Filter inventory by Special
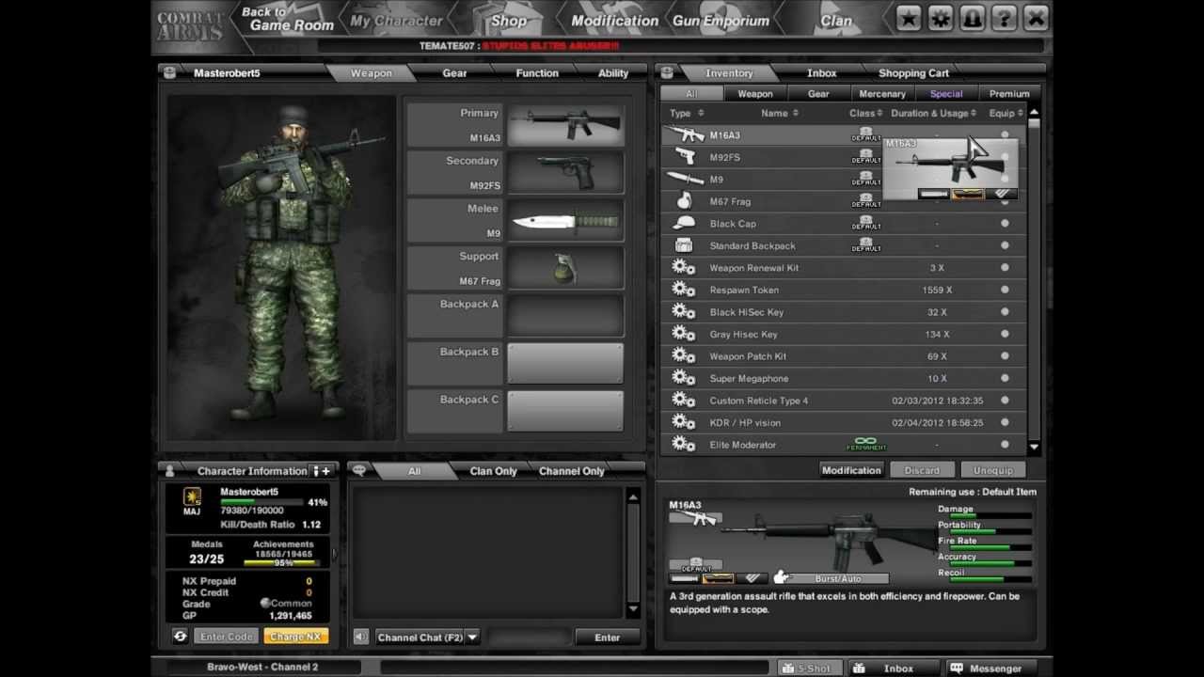The width and height of the screenshot is (1204, 677). [x=946, y=94]
